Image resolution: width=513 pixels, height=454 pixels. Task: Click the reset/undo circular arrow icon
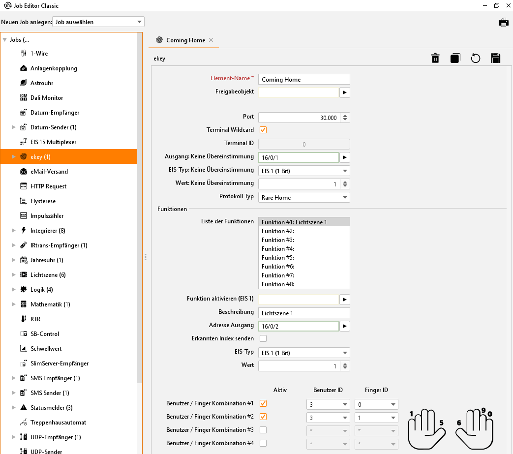475,59
